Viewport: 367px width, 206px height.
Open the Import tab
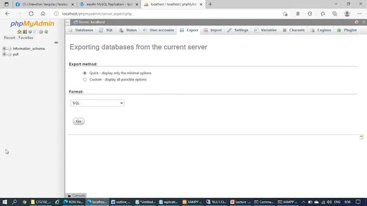click(x=213, y=30)
